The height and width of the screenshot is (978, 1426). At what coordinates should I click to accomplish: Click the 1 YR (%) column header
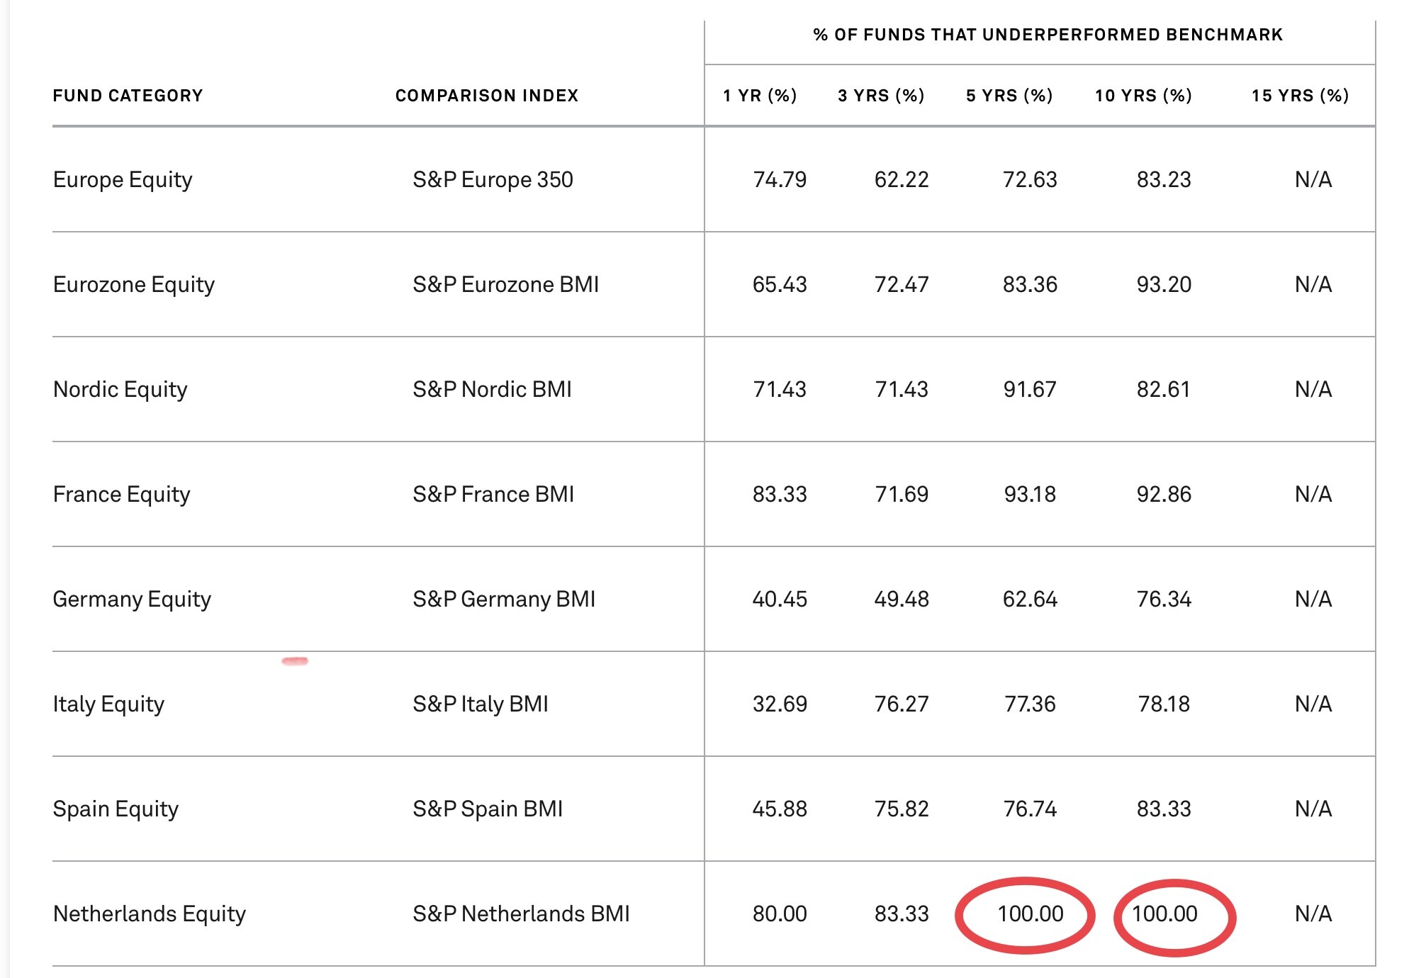[760, 96]
